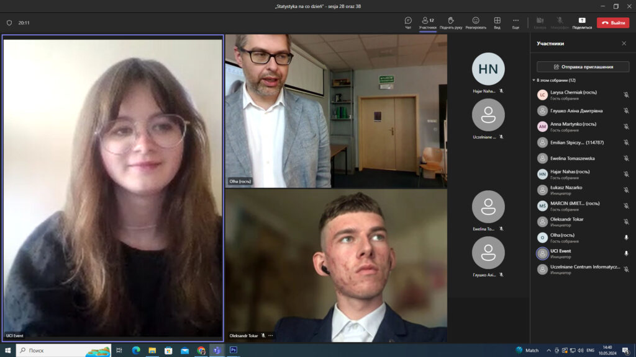Select Larysa Cherniak in participants list

(573, 94)
